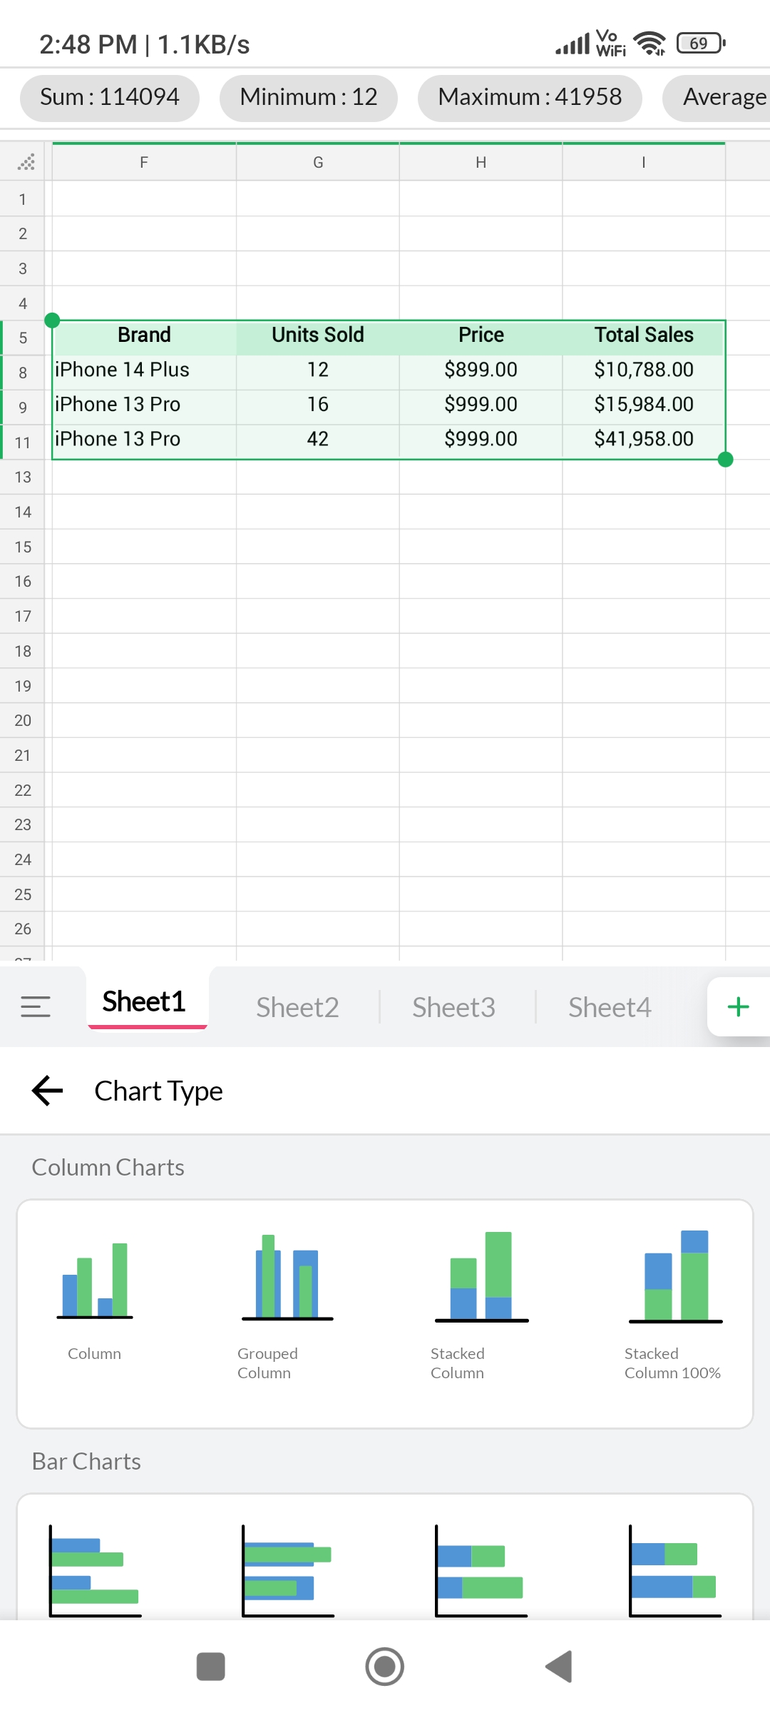
Task: Open the sheet list menu icon
Action: coord(36,1006)
